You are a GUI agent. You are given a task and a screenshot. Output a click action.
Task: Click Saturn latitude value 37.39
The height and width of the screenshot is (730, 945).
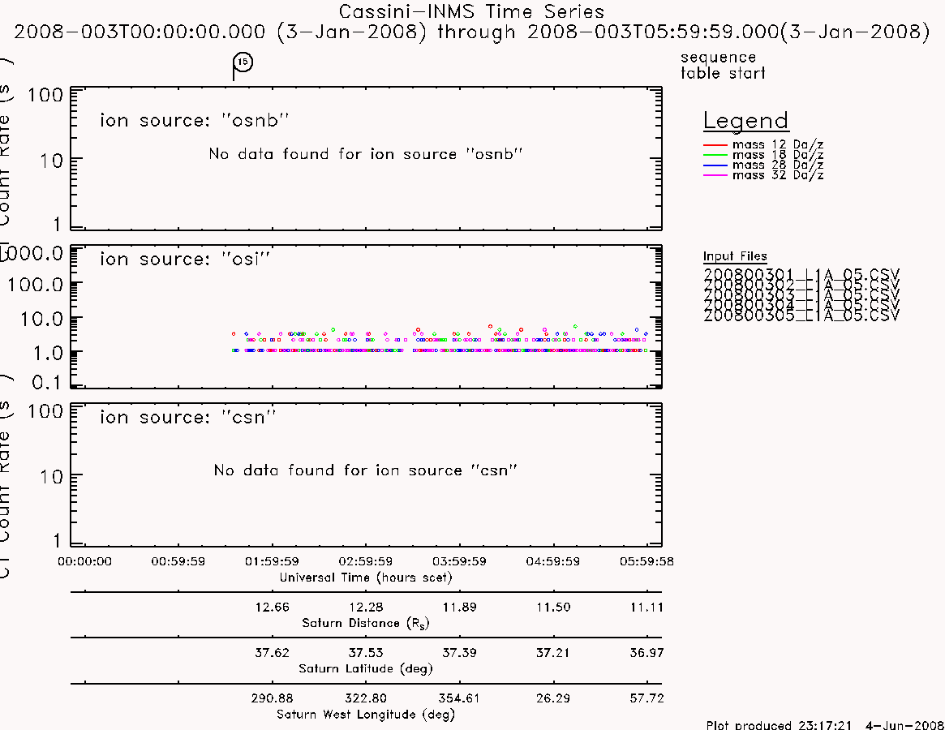click(x=460, y=653)
